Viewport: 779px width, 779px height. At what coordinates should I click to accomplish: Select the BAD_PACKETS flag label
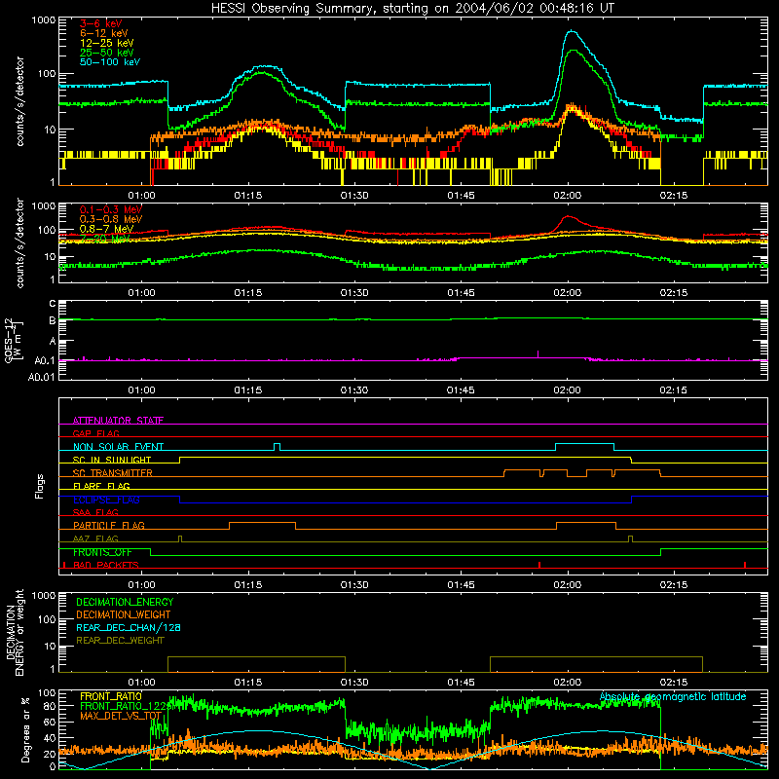(106, 565)
